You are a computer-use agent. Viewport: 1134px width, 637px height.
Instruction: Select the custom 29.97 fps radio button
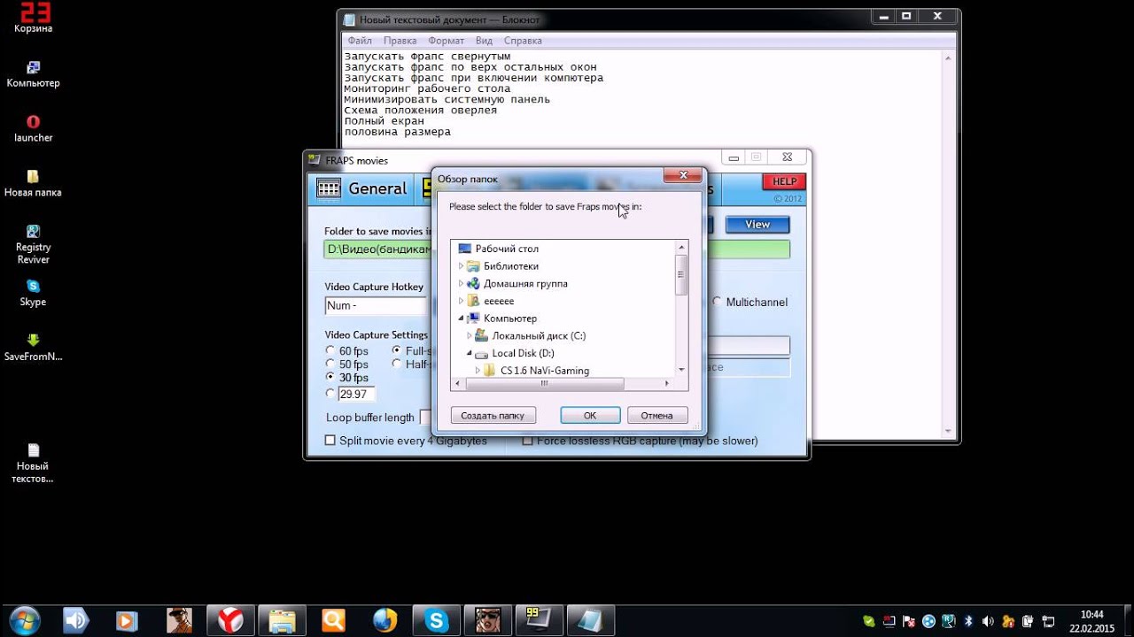[x=330, y=394]
